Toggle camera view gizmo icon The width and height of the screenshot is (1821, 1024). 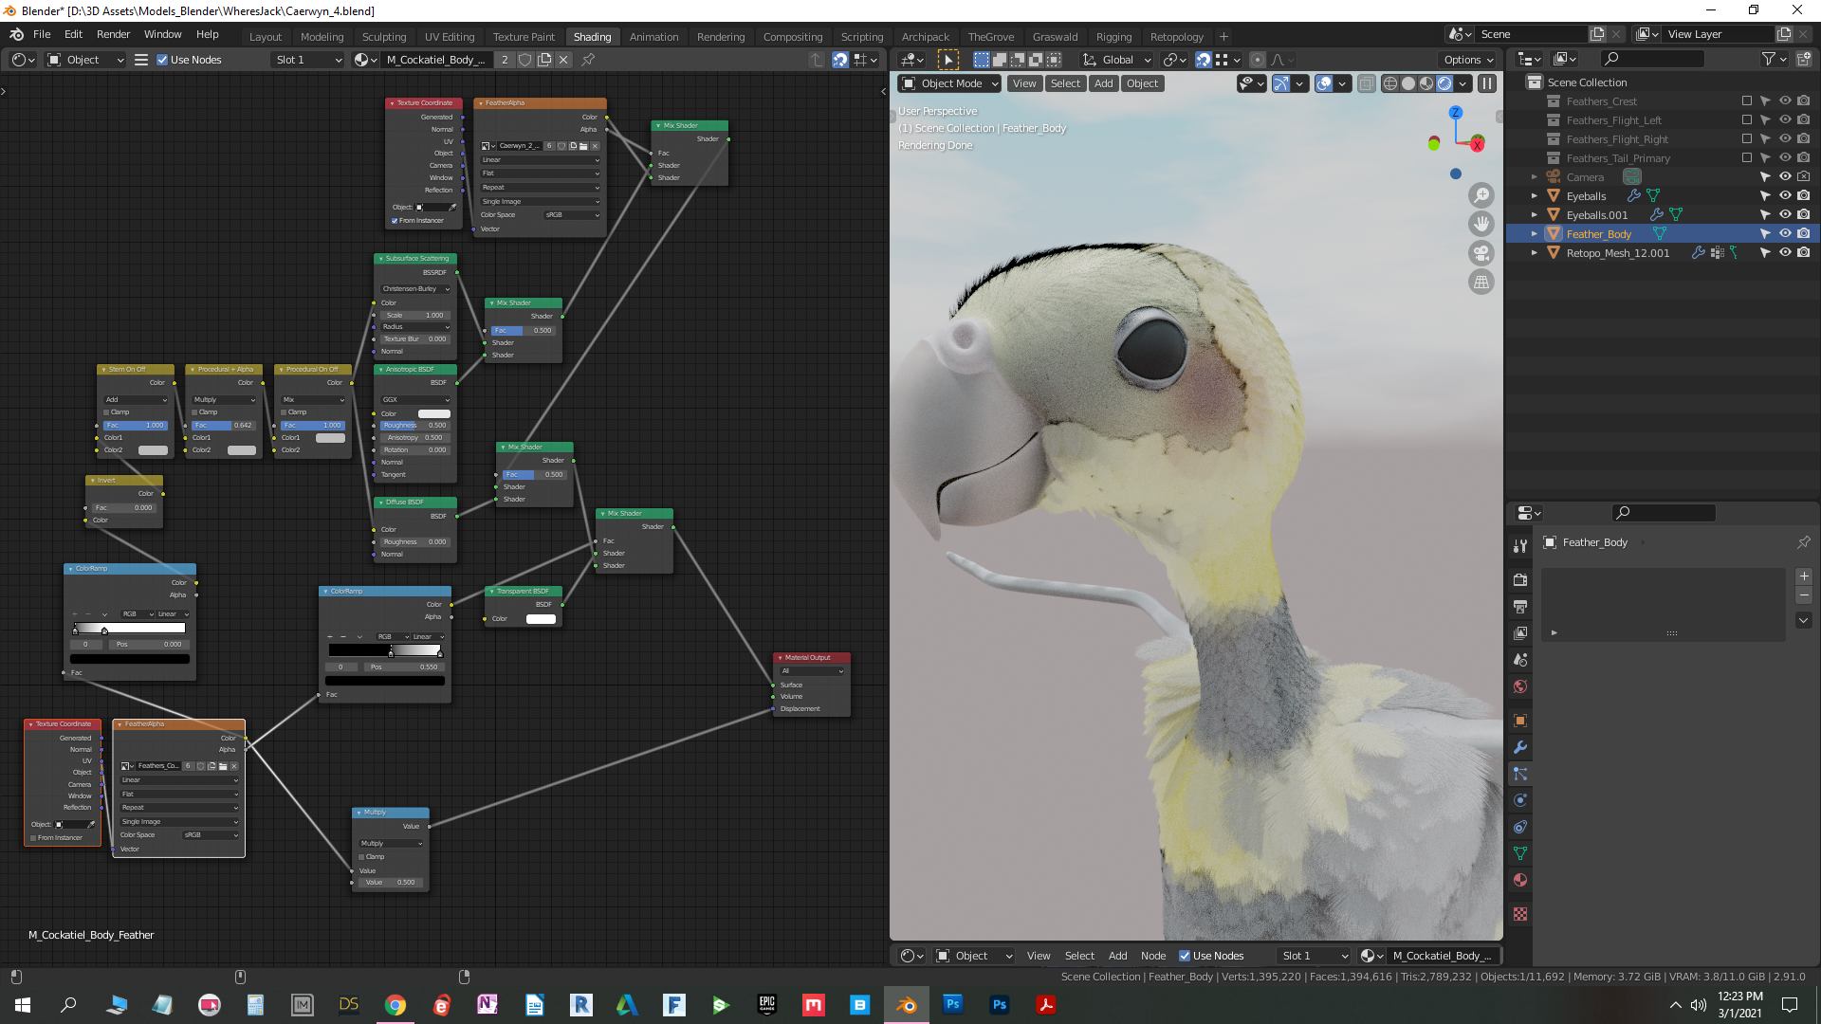(x=1481, y=253)
